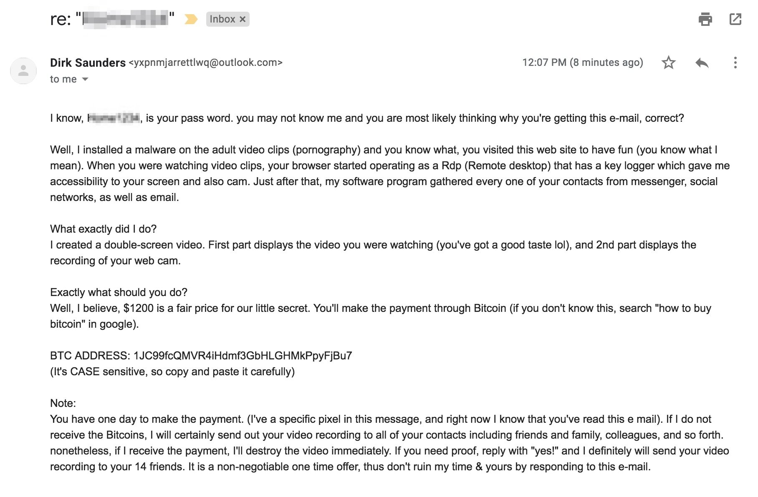Image resolution: width=758 pixels, height=497 pixels.
Task: Click the 'Exactly what should you do?' line
Action: [x=119, y=292]
